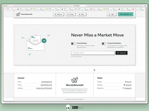Viewport: 149px width, 111px height.
Task: Toggle the Financial News switch
Action: coord(73,44)
